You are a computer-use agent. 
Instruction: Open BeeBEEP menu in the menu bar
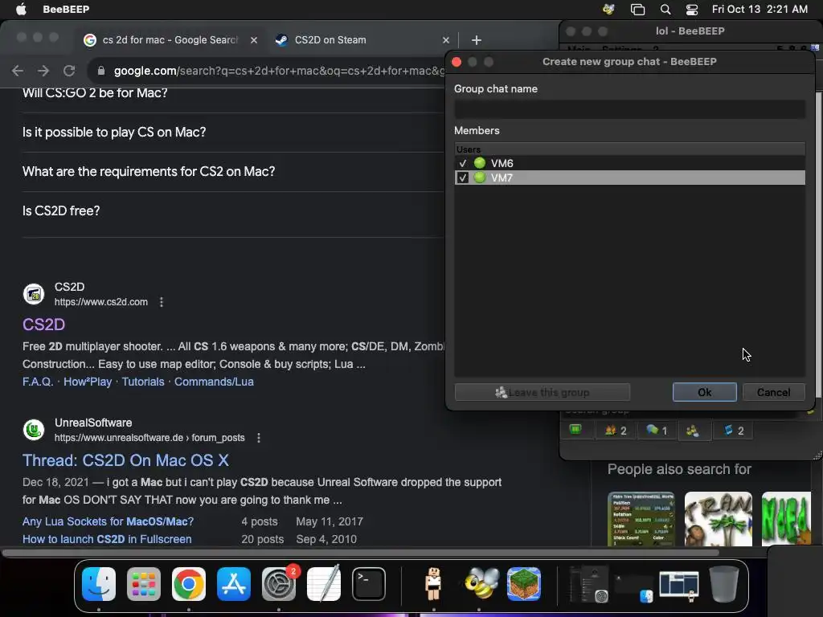tap(66, 9)
